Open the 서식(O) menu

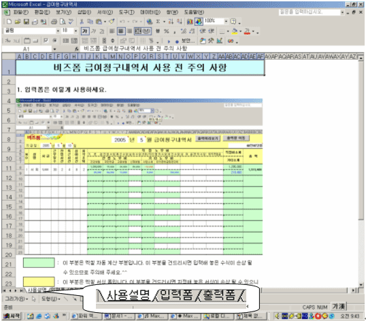point(105,12)
